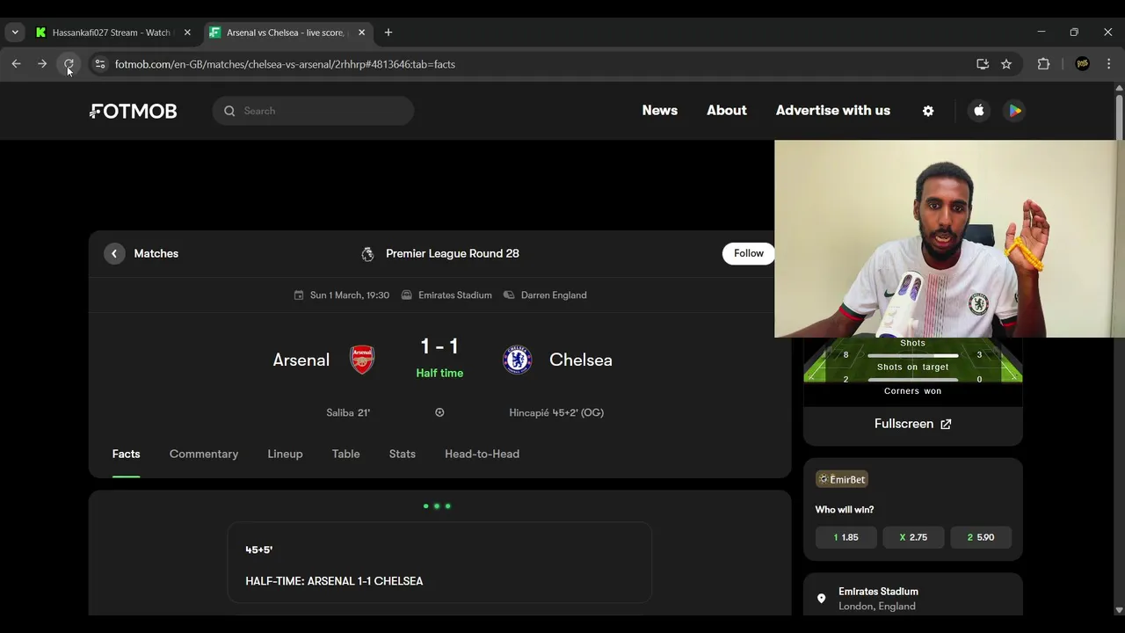Switch to the Lineup tab
Image resolution: width=1125 pixels, height=633 pixels.
[285, 454]
